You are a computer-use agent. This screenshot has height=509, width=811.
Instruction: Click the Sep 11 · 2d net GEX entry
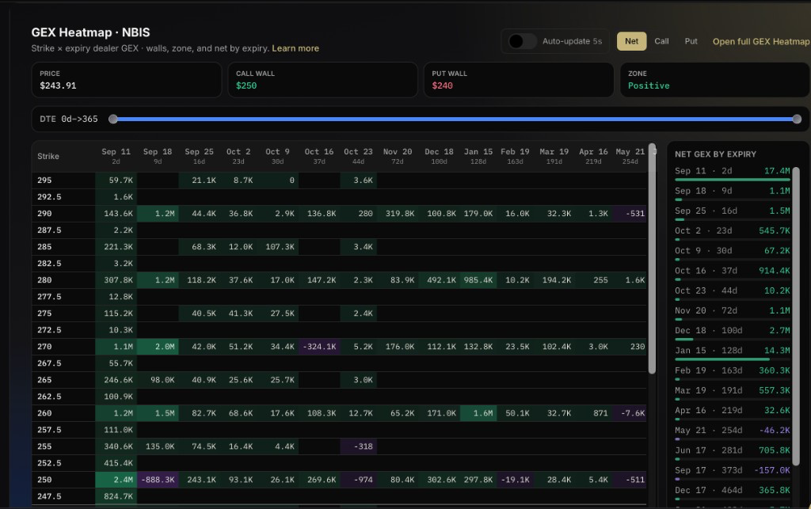(732, 173)
